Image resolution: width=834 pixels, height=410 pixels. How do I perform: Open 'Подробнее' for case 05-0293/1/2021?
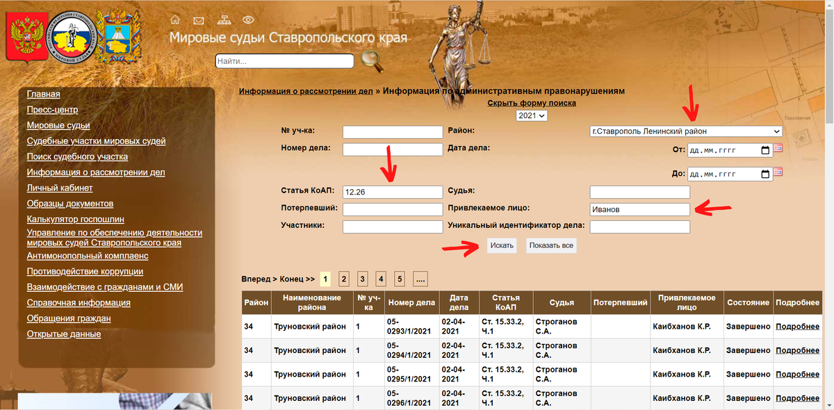pyautogui.click(x=797, y=327)
